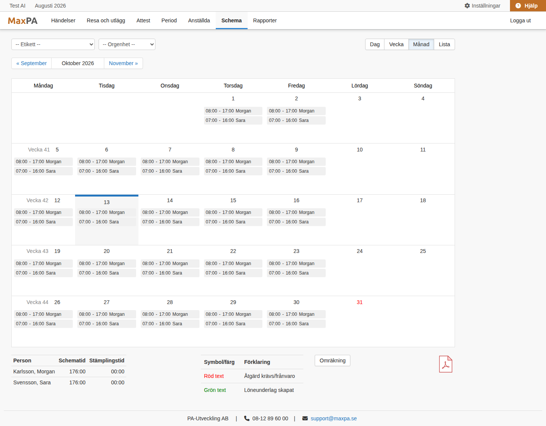Go to previous month September
The height and width of the screenshot is (426, 546).
click(x=31, y=63)
